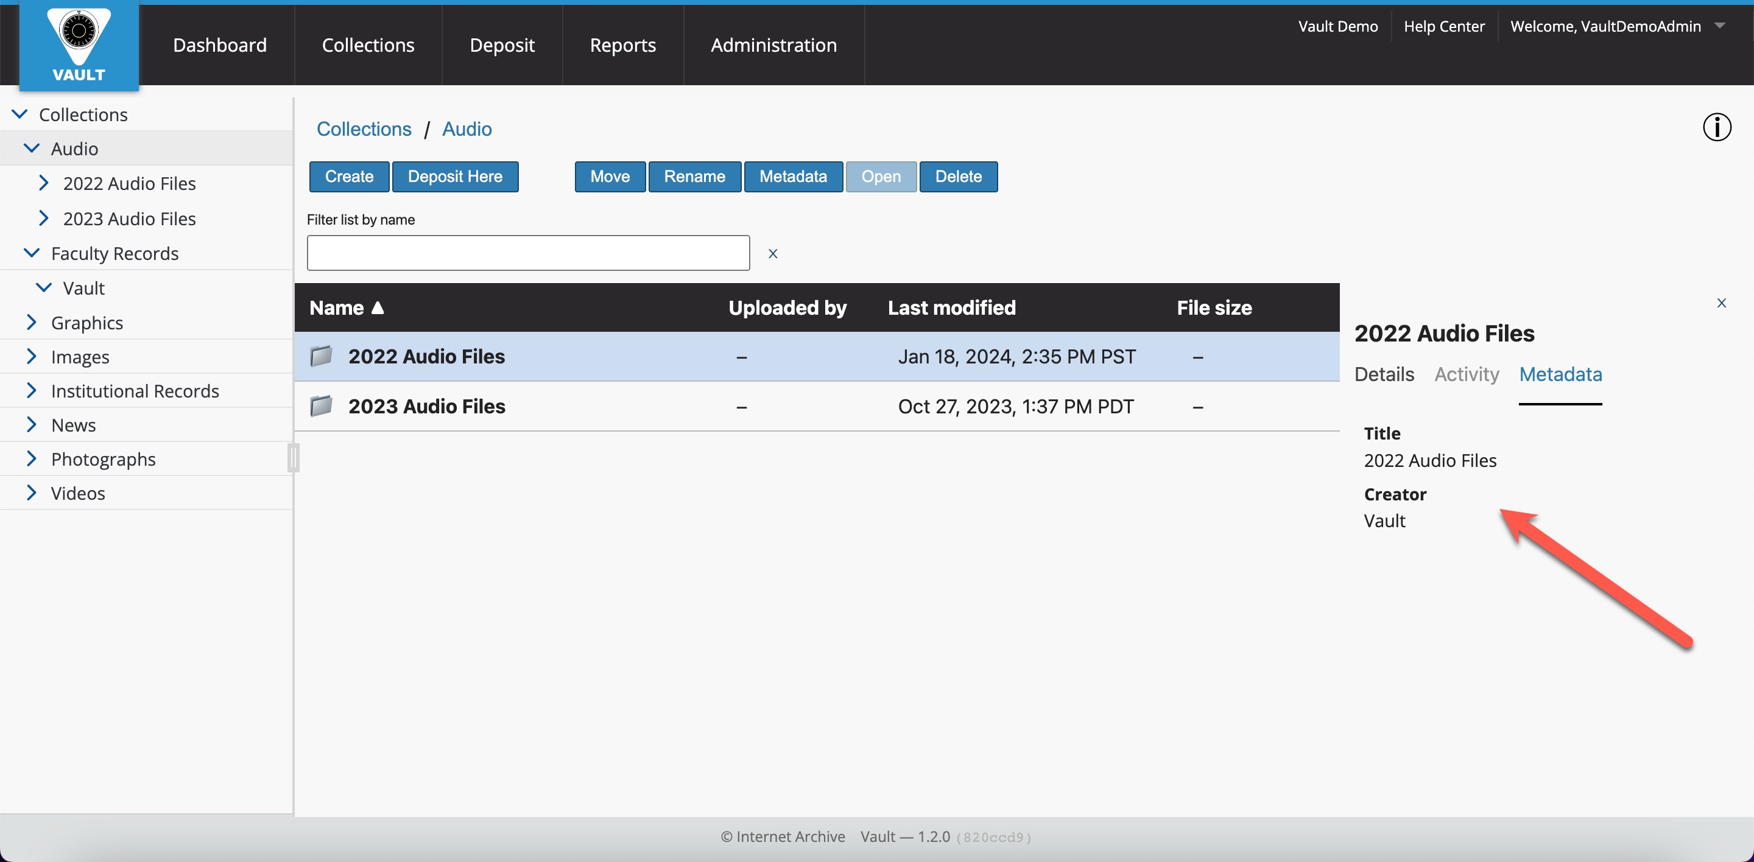Toggle the Name column sort arrow
The height and width of the screenshot is (862, 1754).
pyautogui.click(x=378, y=308)
